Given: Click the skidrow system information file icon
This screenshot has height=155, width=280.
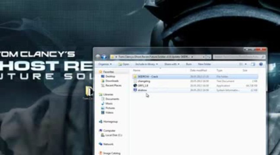Looking at the screenshot, I should click(135, 90).
